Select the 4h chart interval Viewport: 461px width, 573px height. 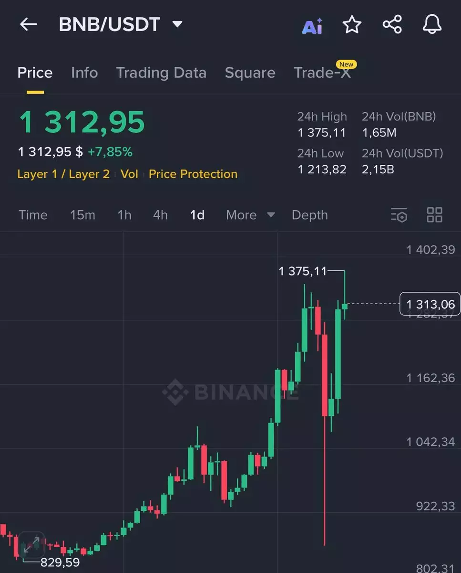[x=160, y=215]
